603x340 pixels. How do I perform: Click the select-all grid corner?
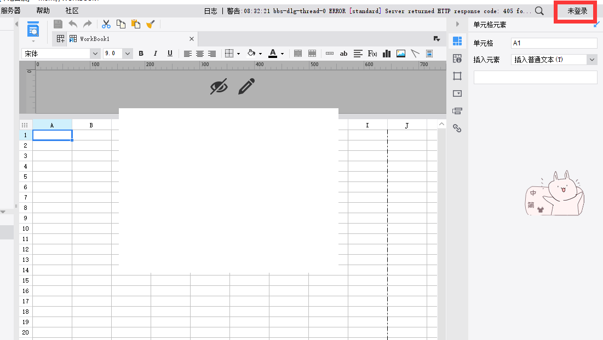tap(25, 125)
